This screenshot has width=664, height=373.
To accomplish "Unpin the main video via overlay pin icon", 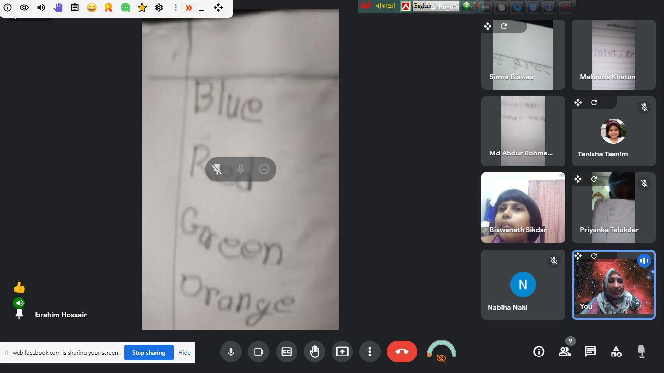I will click(x=217, y=169).
